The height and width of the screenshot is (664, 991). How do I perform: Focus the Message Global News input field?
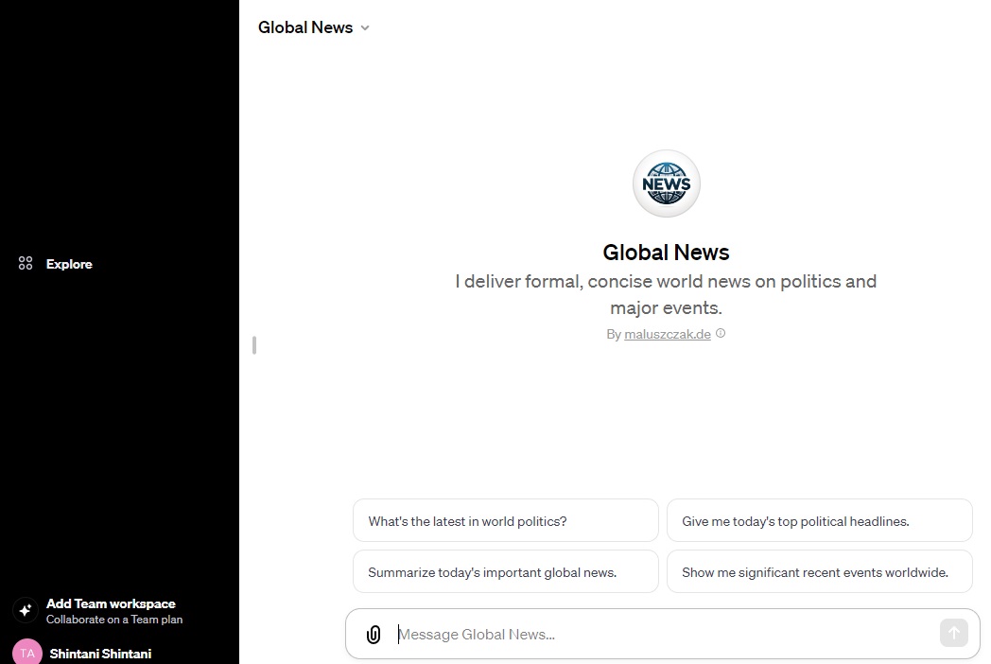[x=662, y=635]
